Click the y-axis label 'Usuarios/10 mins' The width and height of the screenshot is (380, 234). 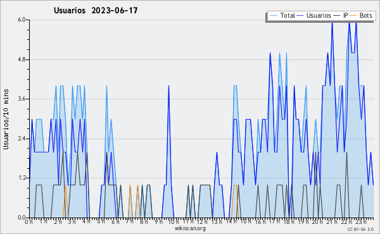click(6, 119)
